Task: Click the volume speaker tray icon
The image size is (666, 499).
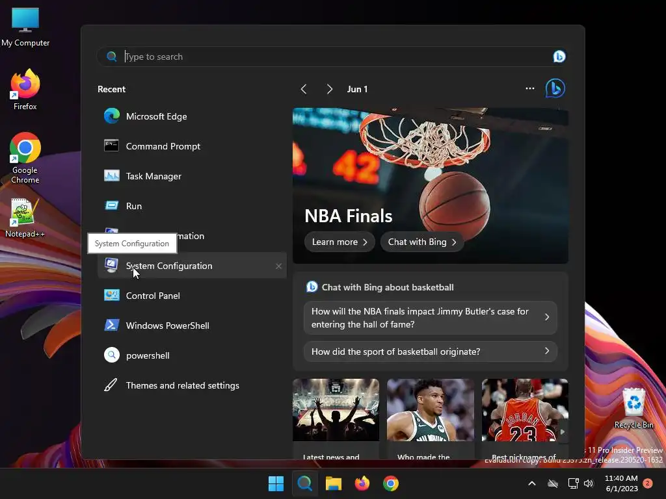Action: coord(588,483)
